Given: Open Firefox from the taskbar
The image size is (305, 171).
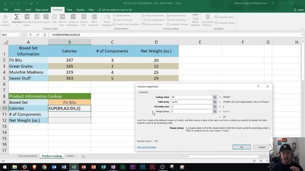Looking at the screenshot, I should pyautogui.click(x=24, y=167).
